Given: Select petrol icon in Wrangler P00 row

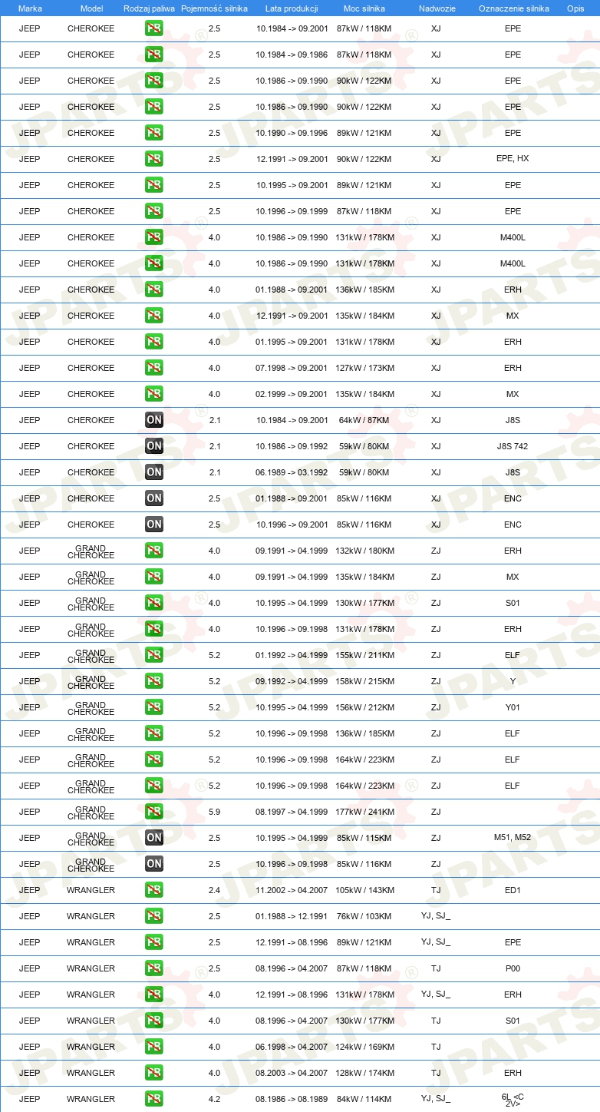Looking at the screenshot, I should [x=154, y=968].
